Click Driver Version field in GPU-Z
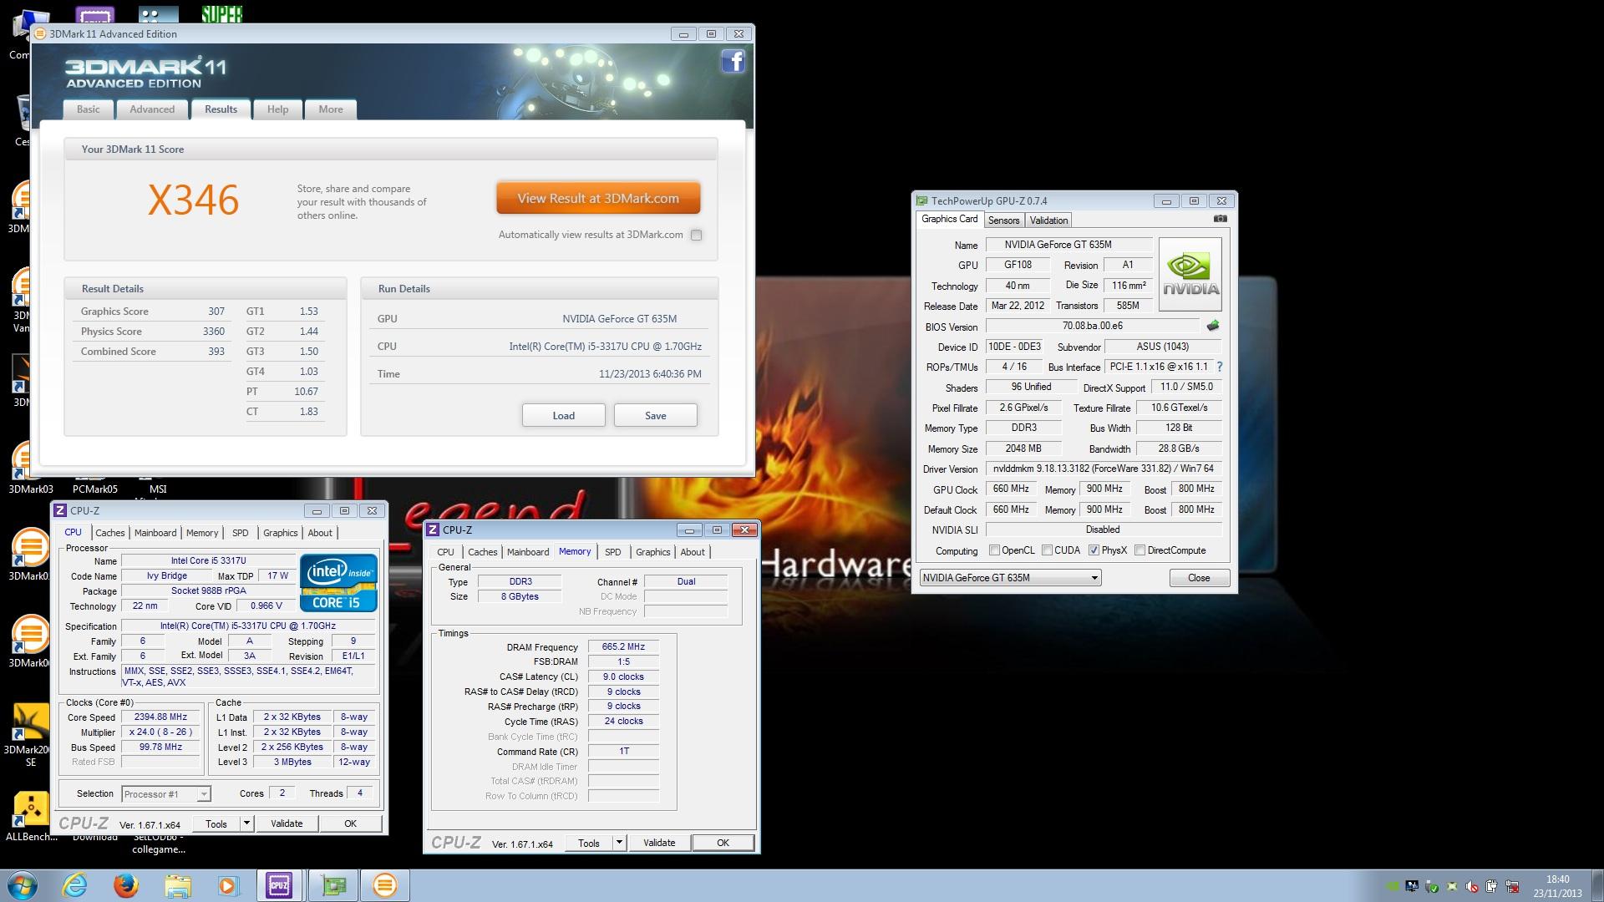The height and width of the screenshot is (902, 1604). (x=1104, y=469)
